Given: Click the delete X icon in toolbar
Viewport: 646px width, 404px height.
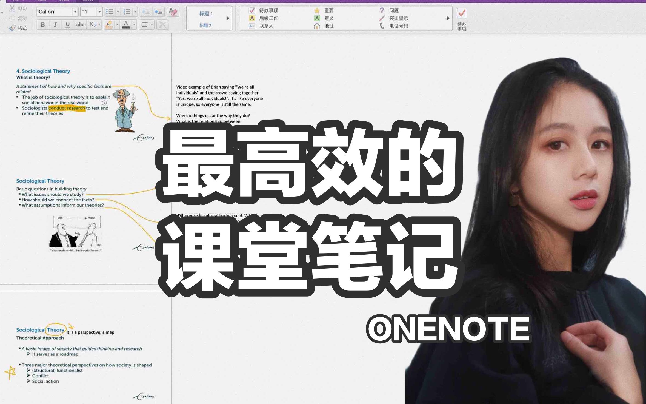Looking at the screenshot, I should [162, 25].
